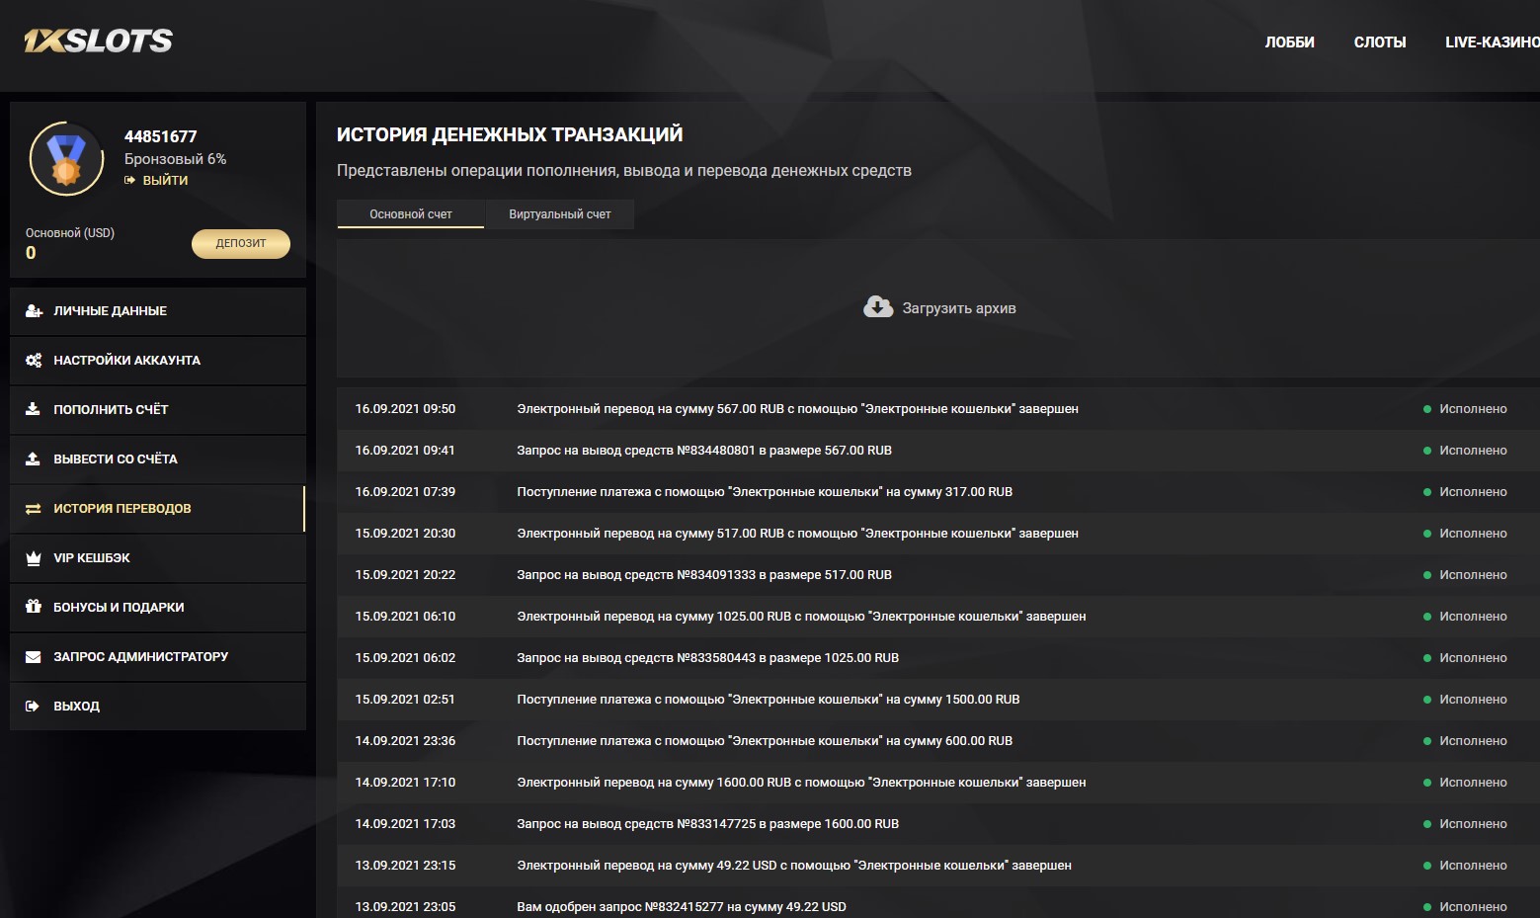The width and height of the screenshot is (1540, 918).
Task: Click the Выйти link under account ID
Action: tap(165, 181)
